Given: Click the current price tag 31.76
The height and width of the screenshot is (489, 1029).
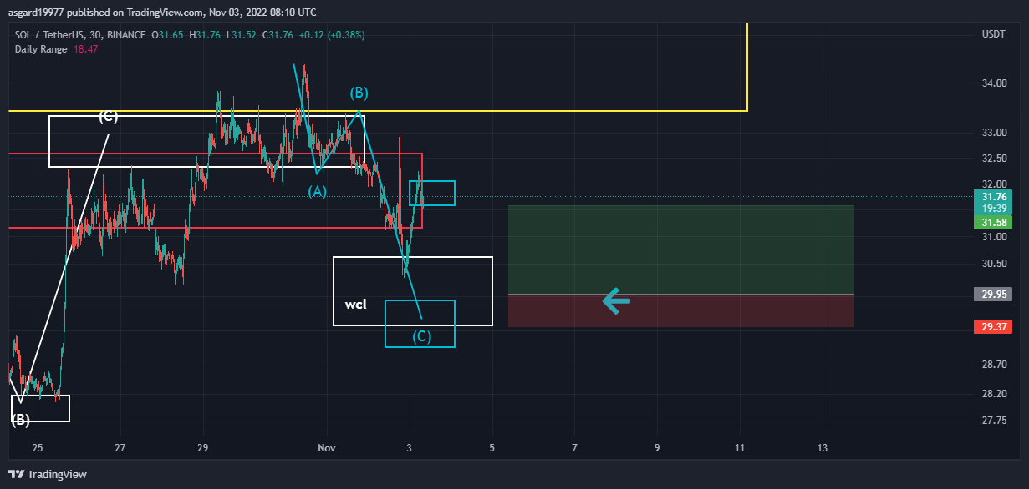Looking at the screenshot, I should pos(993,197).
